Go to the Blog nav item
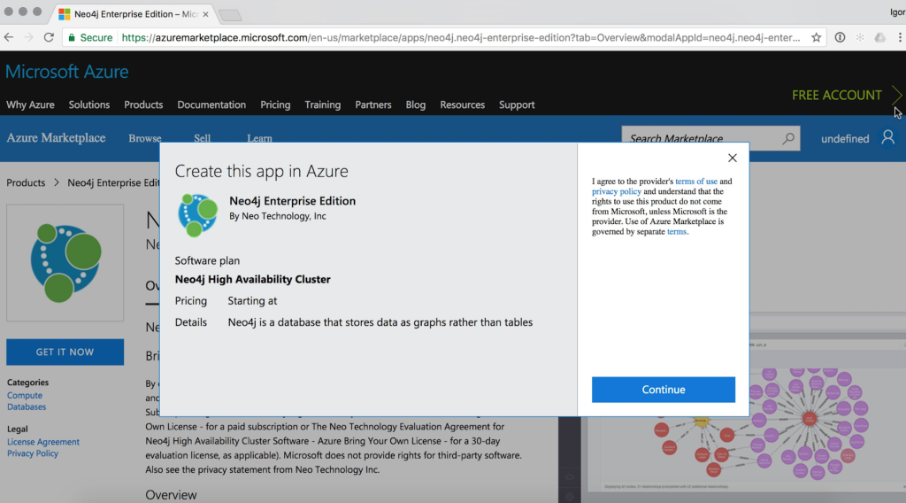 (x=416, y=104)
